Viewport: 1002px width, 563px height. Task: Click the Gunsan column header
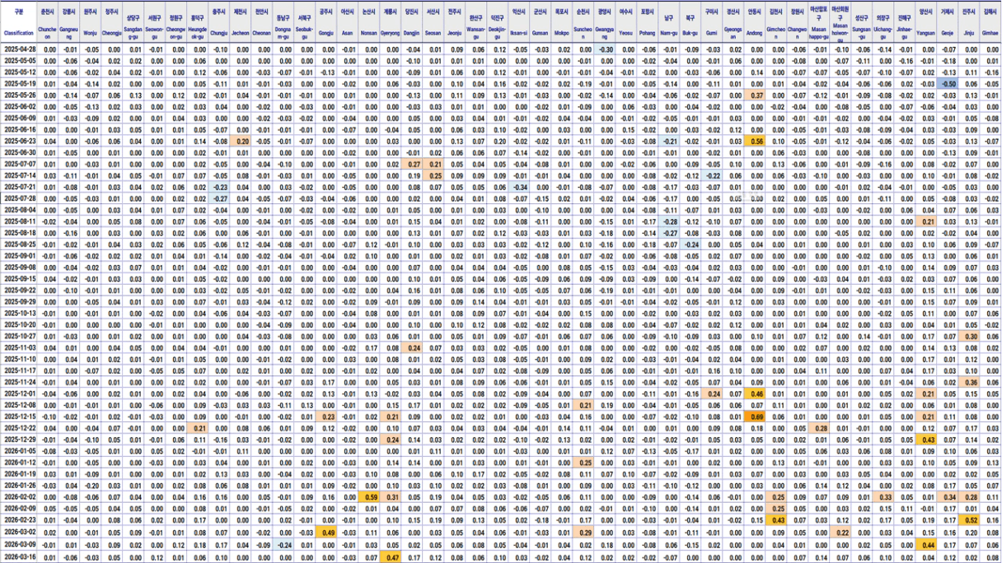[540, 23]
